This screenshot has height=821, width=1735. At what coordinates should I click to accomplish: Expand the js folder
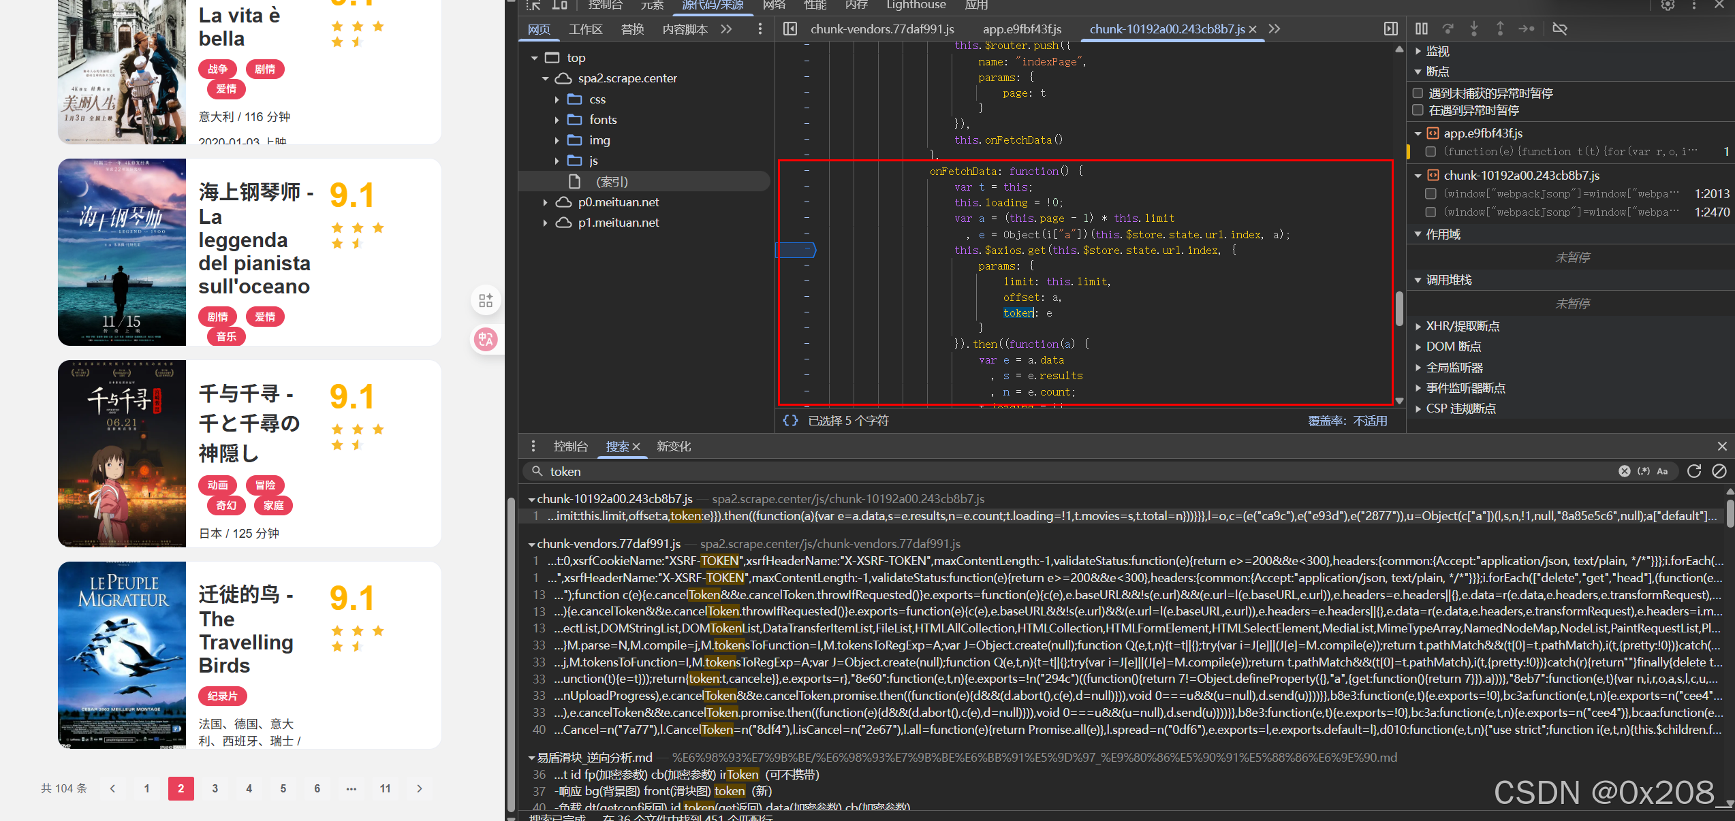pyautogui.click(x=557, y=161)
